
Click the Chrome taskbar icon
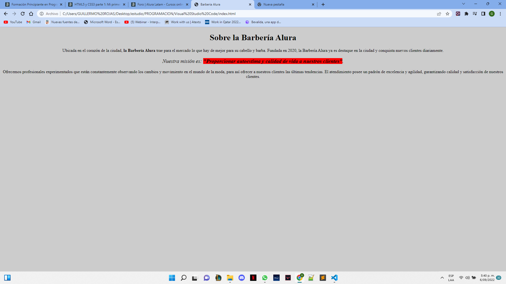pos(300,278)
